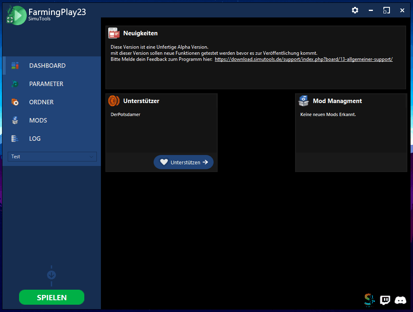Open the simutools support forum link
This screenshot has height=312, width=413.
(304, 59)
